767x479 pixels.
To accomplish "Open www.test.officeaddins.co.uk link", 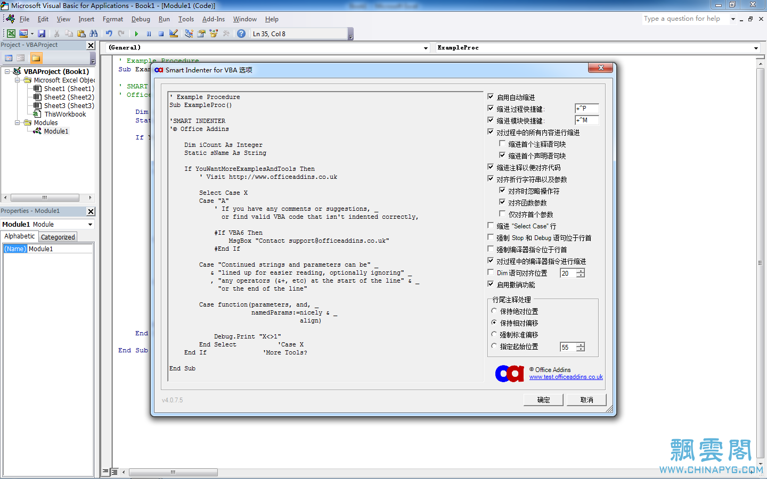I will (566, 377).
